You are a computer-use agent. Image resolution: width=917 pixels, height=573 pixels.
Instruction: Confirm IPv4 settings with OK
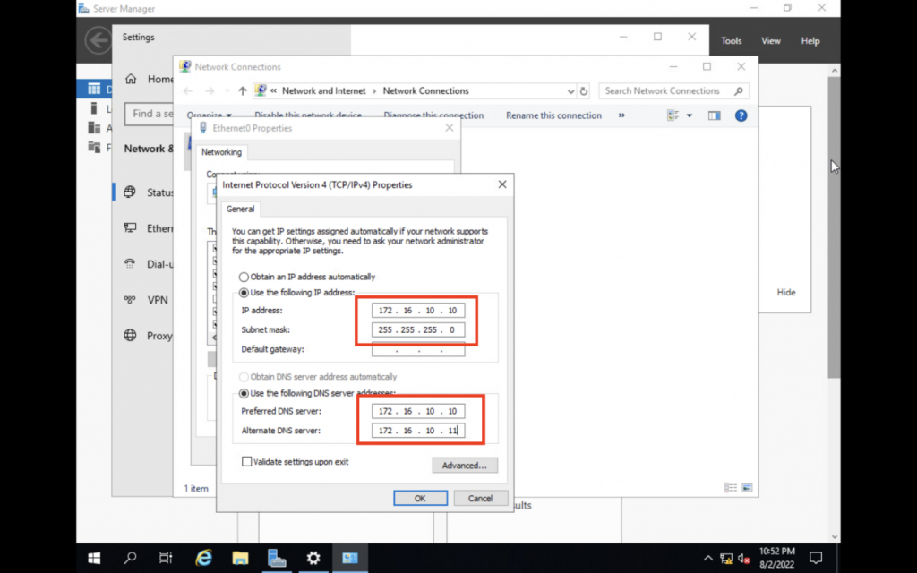click(420, 498)
